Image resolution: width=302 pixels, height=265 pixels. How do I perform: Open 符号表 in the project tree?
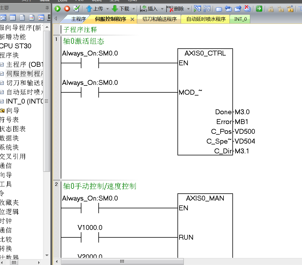point(9,120)
